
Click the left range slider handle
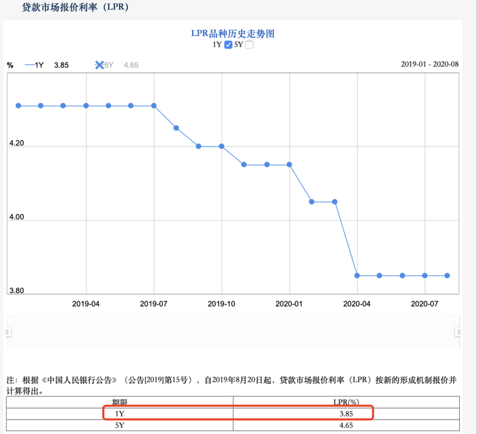8,332
